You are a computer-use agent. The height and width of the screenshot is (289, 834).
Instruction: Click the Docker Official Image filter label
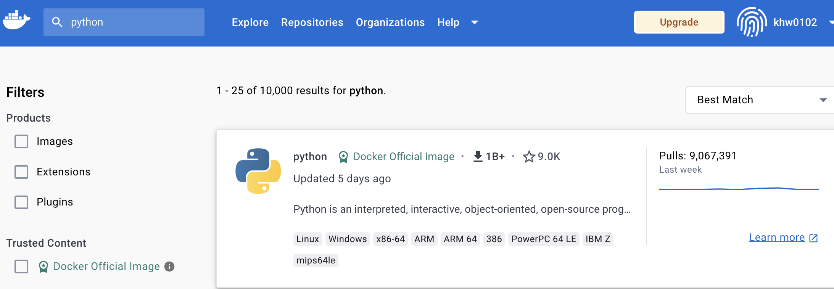(x=106, y=267)
